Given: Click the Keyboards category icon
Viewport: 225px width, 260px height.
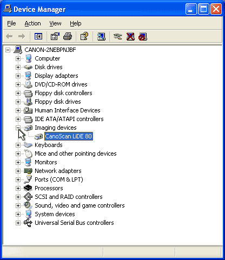Looking at the screenshot, I should click(x=28, y=145).
